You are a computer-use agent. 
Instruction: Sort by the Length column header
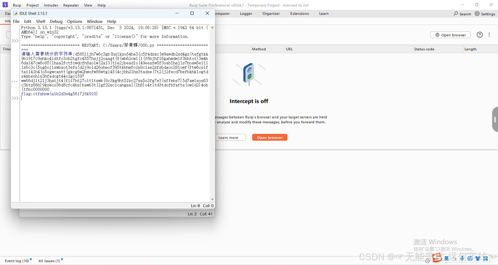[x=480, y=49]
